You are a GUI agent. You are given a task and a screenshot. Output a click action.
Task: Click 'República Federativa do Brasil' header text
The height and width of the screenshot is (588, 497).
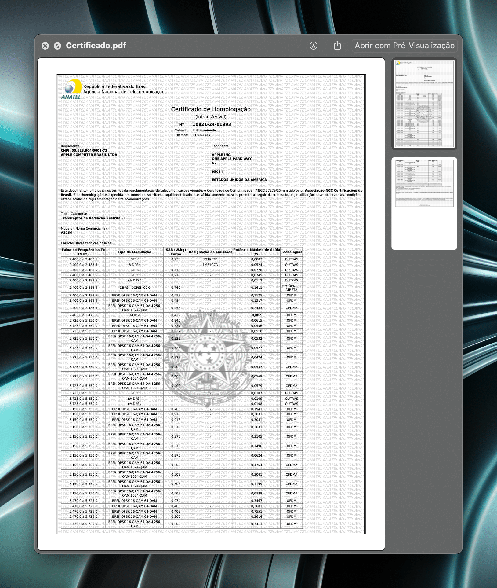[115, 86]
